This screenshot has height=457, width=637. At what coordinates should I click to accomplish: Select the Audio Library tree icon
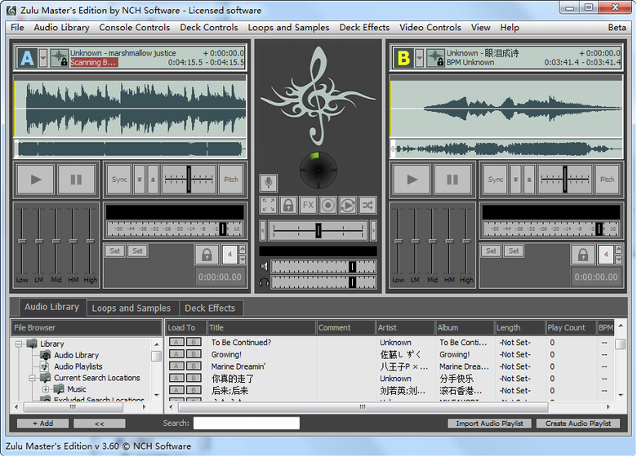[46, 355]
